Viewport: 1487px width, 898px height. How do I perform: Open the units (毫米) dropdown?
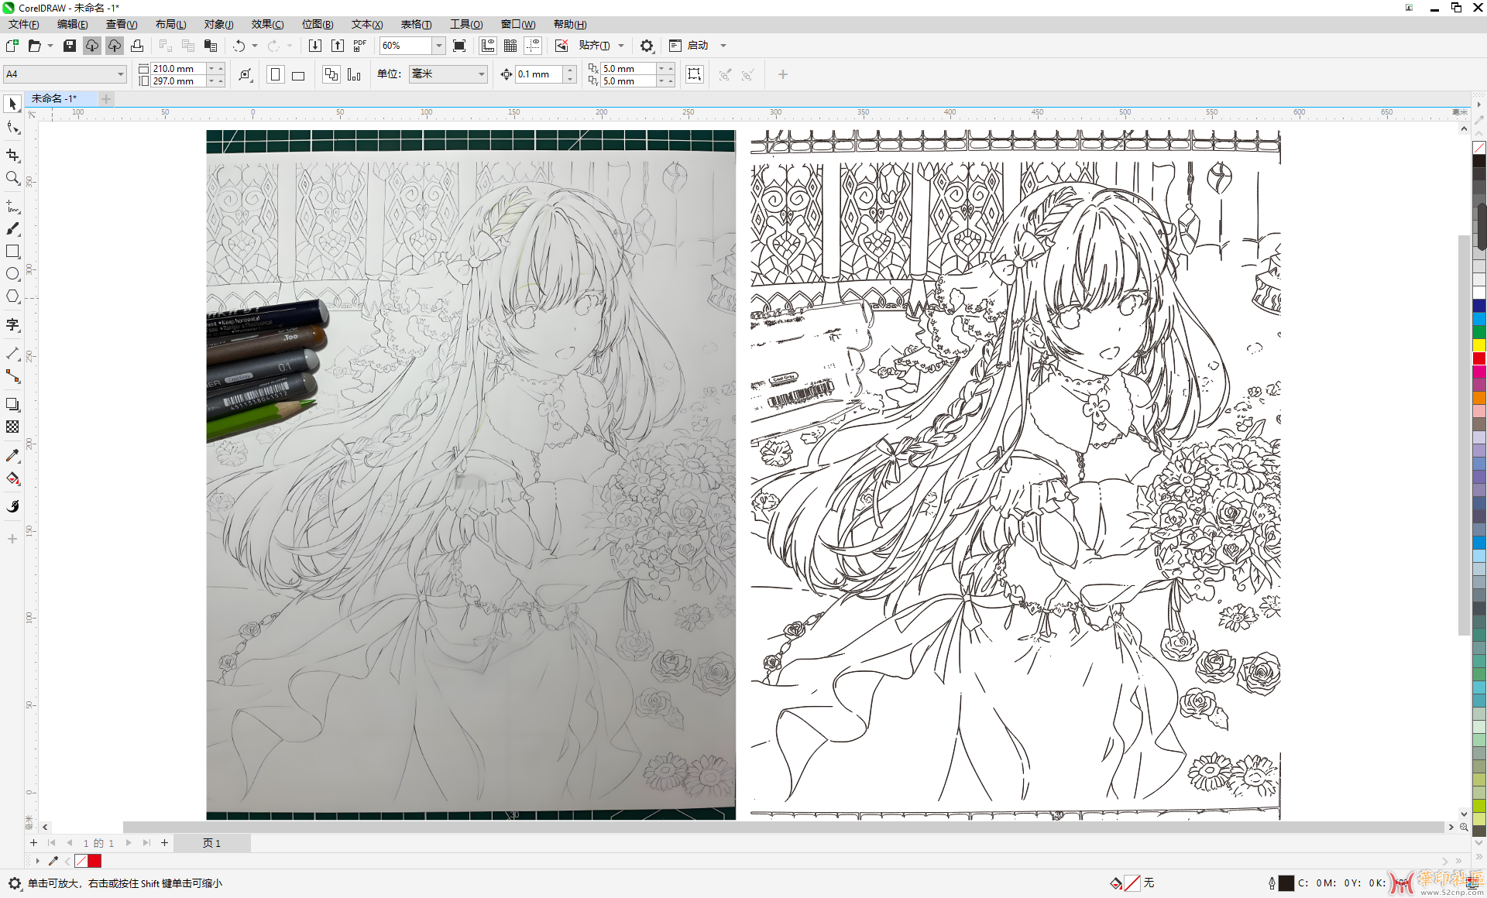point(448,74)
